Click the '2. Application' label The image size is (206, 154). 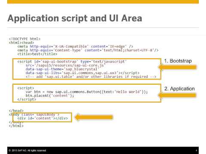[x=179, y=89]
